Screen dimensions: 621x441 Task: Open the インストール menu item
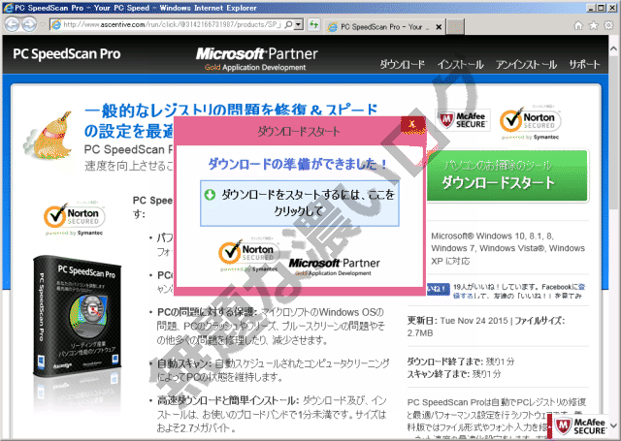pyautogui.click(x=460, y=64)
